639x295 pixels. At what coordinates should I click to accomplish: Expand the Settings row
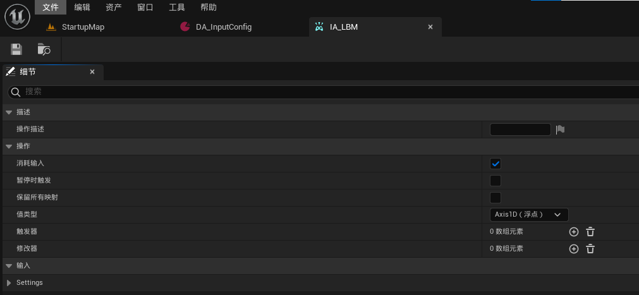tap(9, 283)
